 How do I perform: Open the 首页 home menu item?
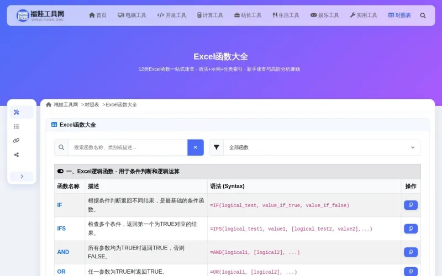point(98,15)
